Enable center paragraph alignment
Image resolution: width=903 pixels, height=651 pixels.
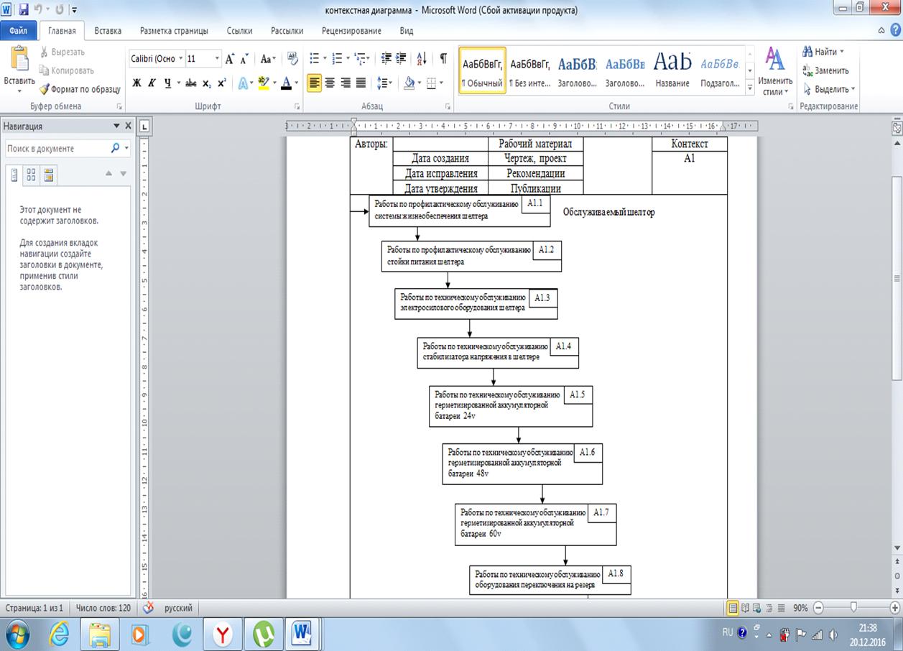tap(330, 83)
